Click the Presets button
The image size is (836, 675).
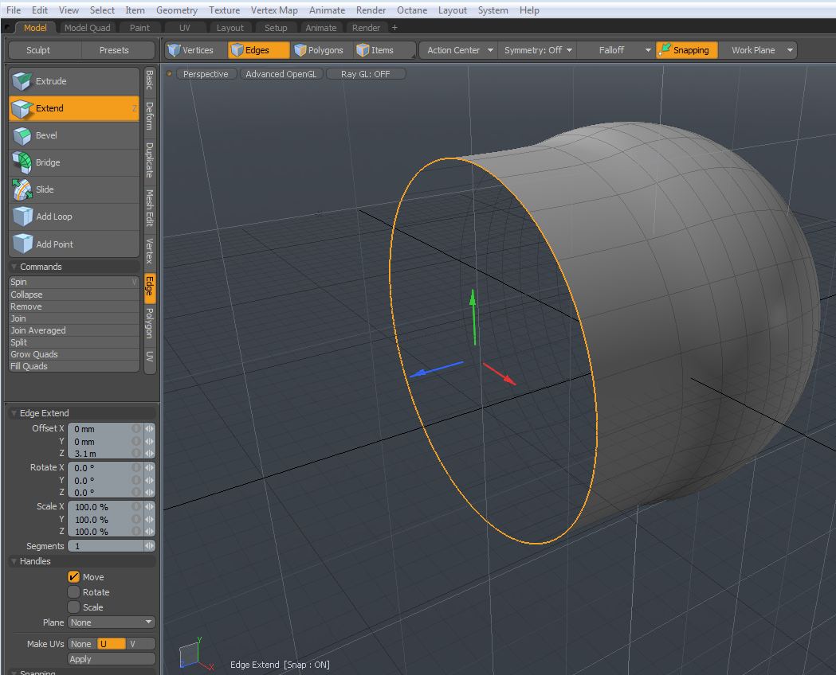point(114,50)
